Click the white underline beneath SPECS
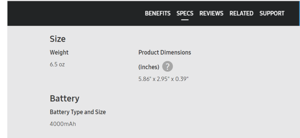The image size is (300, 138). [185, 20]
